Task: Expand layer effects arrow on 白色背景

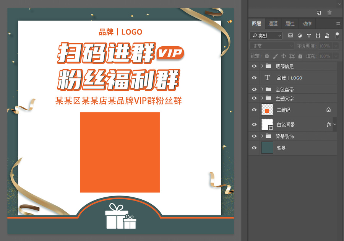Action: tap(335, 124)
